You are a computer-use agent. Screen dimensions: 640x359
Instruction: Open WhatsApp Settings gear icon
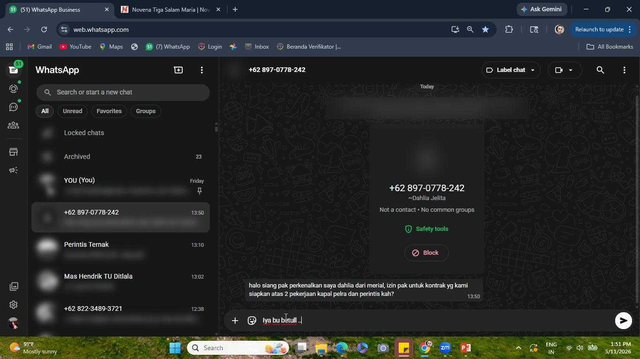pyautogui.click(x=14, y=305)
